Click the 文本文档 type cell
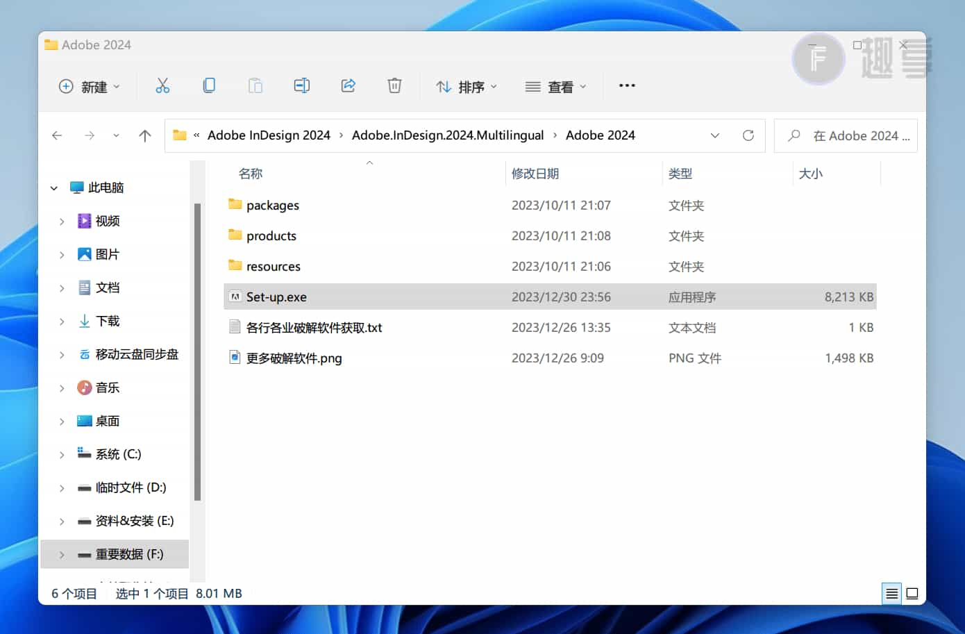This screenshot has width=965, height=634. 692,327
